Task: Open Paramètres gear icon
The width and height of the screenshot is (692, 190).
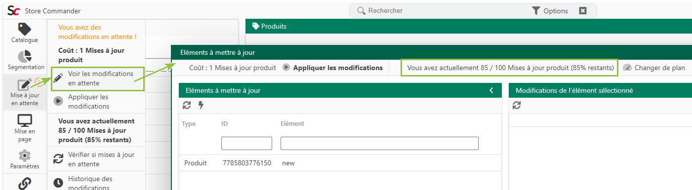Action: click(25, 159)
